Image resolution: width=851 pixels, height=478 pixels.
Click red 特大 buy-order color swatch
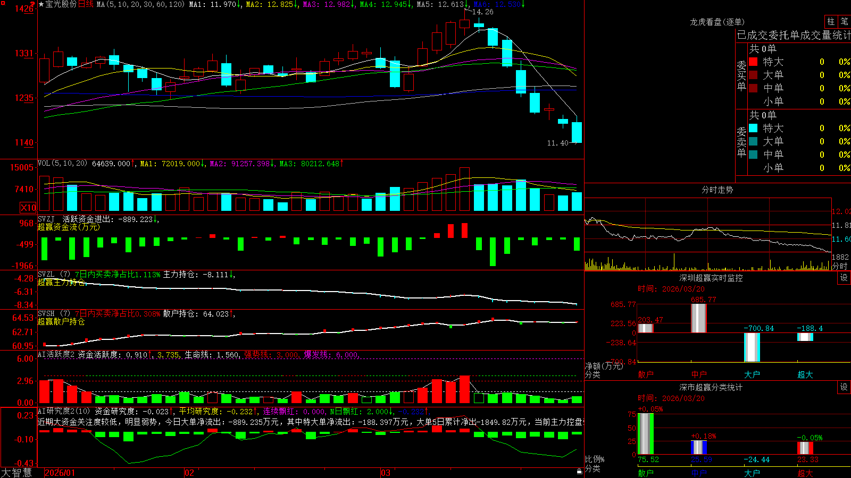tap(753, 62)
